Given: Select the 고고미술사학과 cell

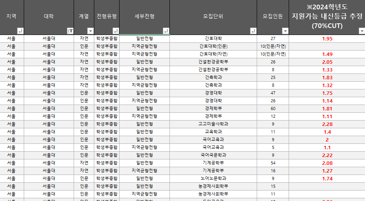Looking at the screenshot, I should [213, 124].
